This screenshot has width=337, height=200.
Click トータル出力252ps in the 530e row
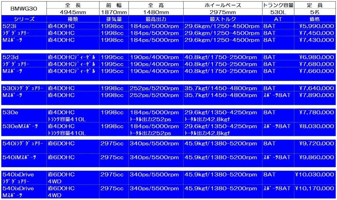(150, 119)
